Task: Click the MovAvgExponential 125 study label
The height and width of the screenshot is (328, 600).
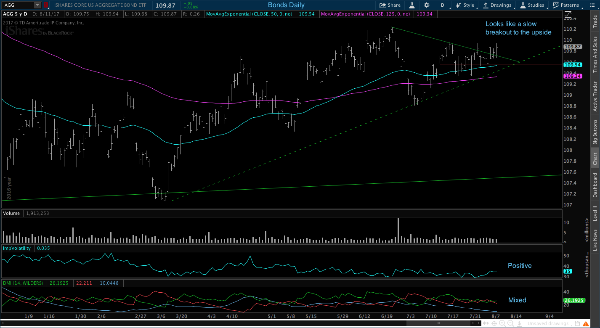Action: coord(365,14)
